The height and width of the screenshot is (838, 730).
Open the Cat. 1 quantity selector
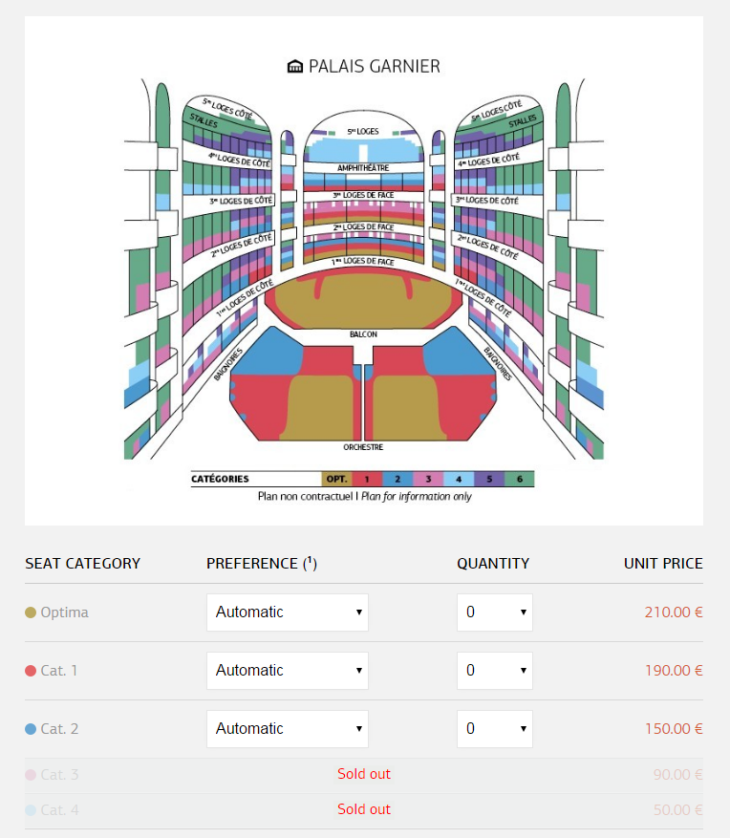click(x=495, y=671)
